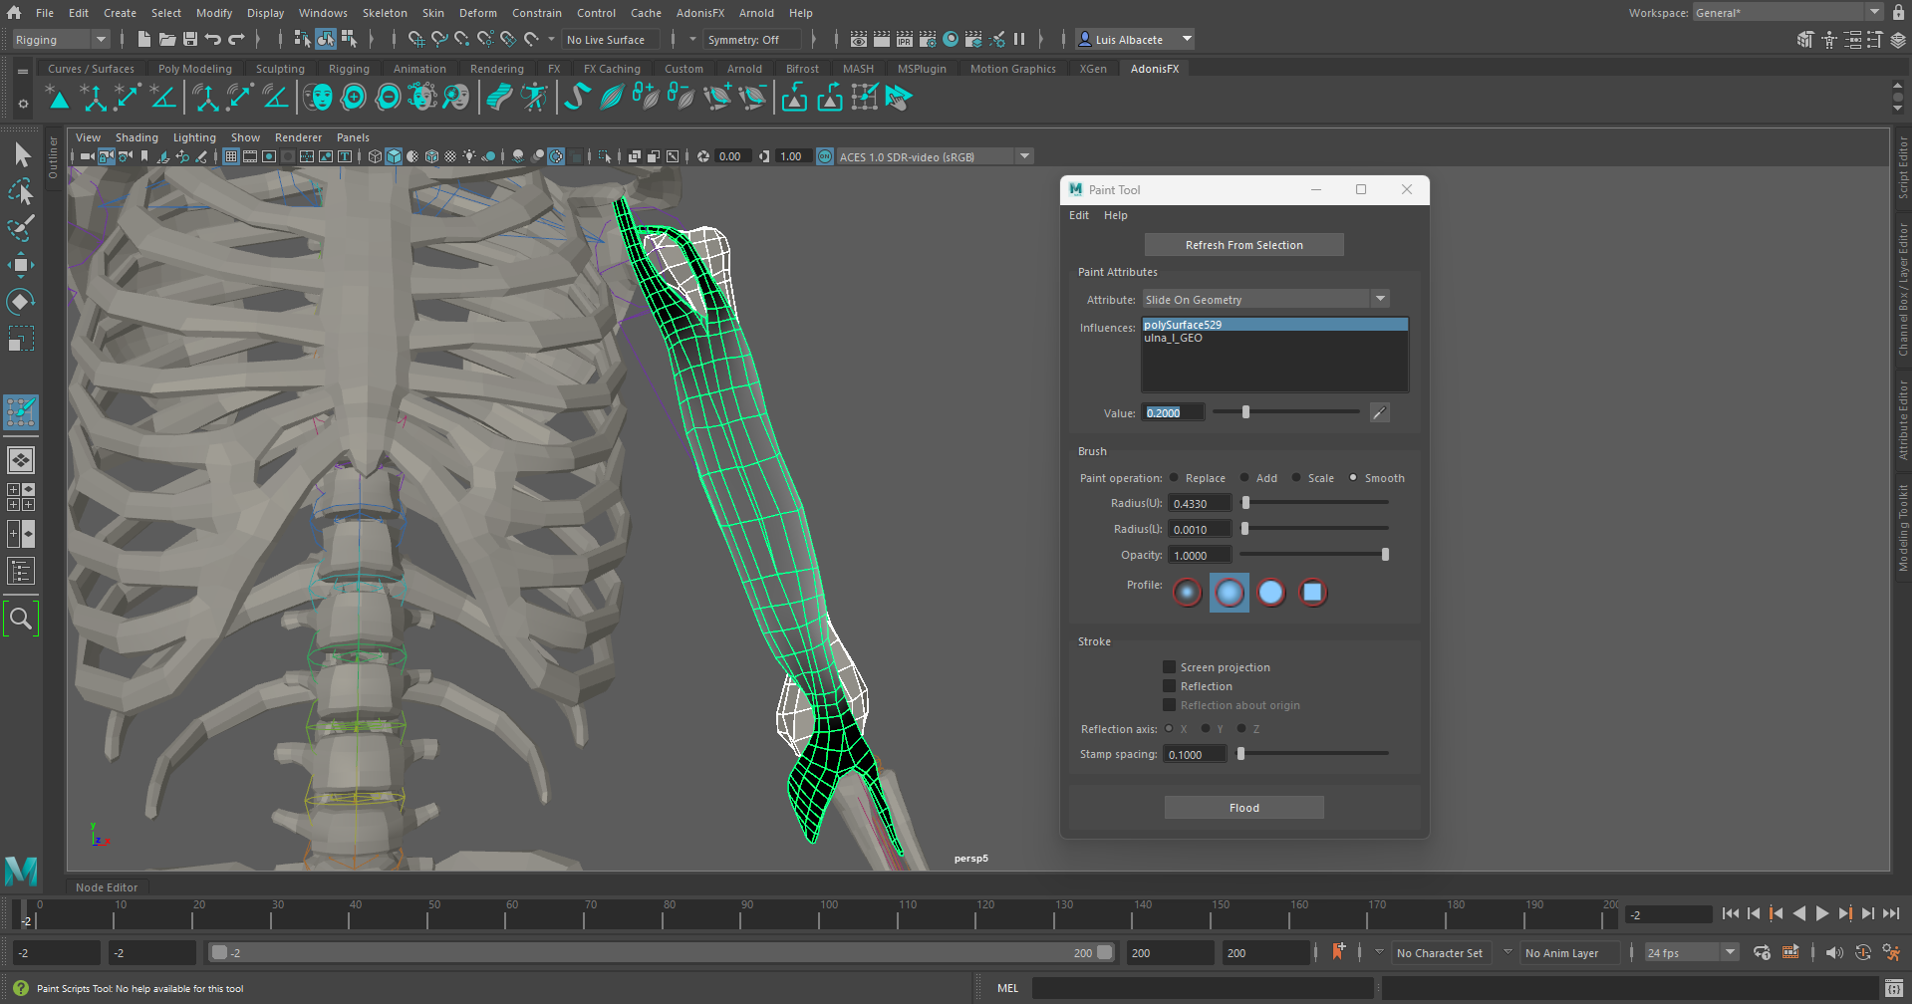
Task: Enable the Screen projection checkbox
Action: click(1170, 667)
